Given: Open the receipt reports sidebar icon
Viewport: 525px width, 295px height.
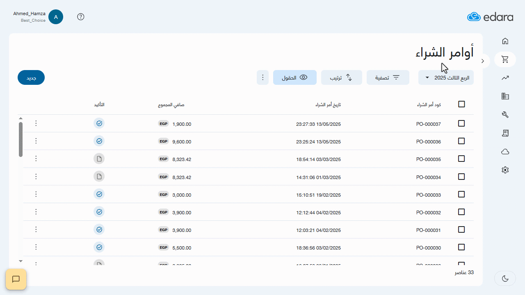Looking at the screenshot, I should pyautogui.click(x=505, y=133).
